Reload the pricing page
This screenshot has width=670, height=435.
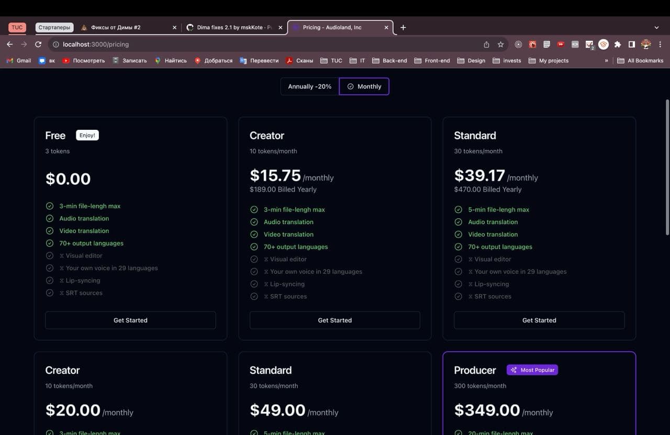pyautogui.click(x=38, y=44)
